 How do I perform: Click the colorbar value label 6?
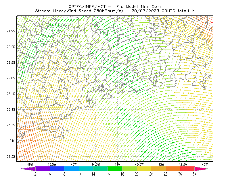[50, 174]
